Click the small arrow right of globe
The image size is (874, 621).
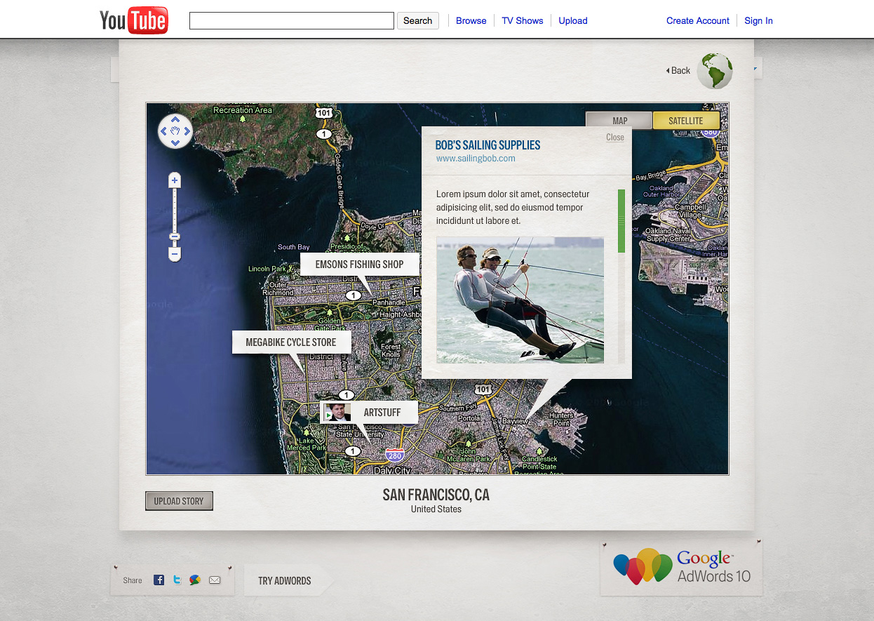tap(755, 69)
